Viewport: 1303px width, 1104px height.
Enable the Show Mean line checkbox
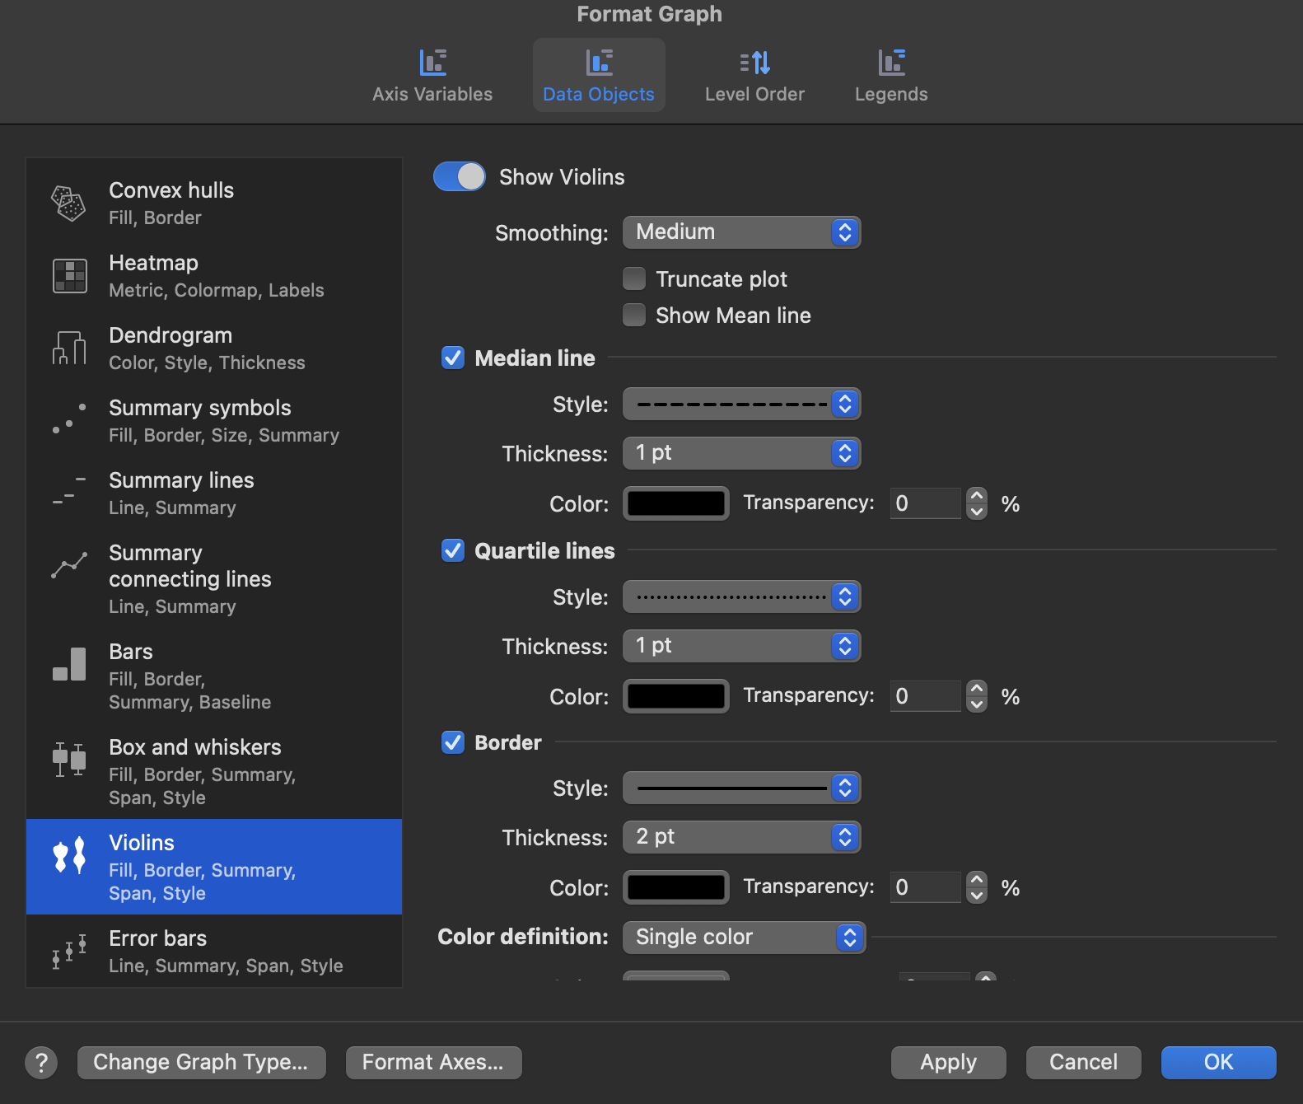coord(634,316)
